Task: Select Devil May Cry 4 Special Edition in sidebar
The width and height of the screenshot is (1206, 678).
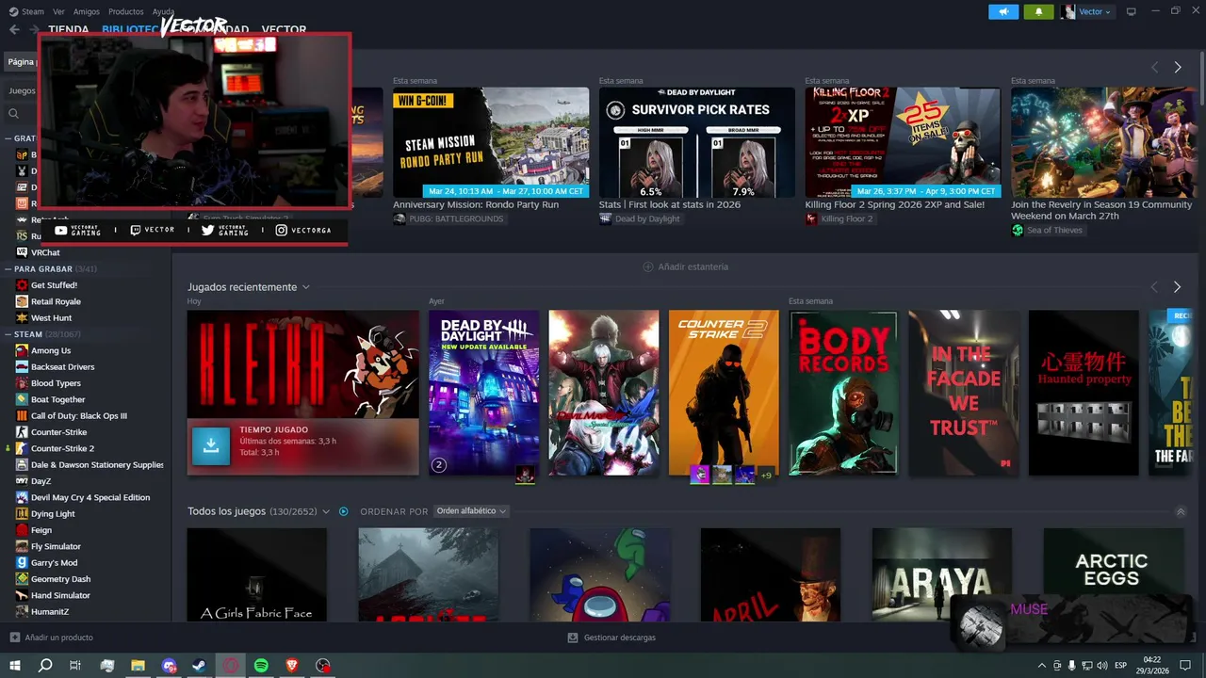Action: (90, 497)
